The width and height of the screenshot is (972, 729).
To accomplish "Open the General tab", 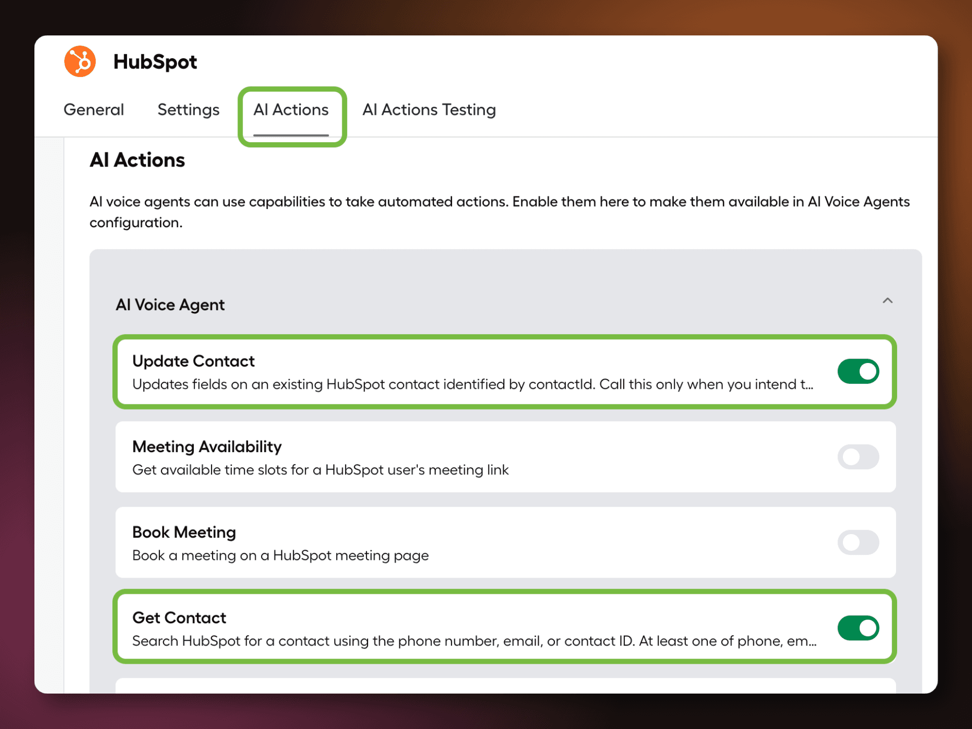I will pos(94,110).
